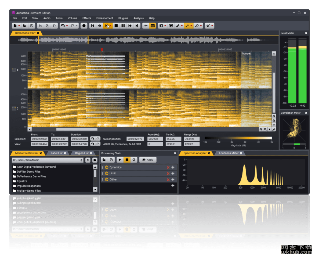
Task: Open the folder path combo box
Action: tap(48, 160)
